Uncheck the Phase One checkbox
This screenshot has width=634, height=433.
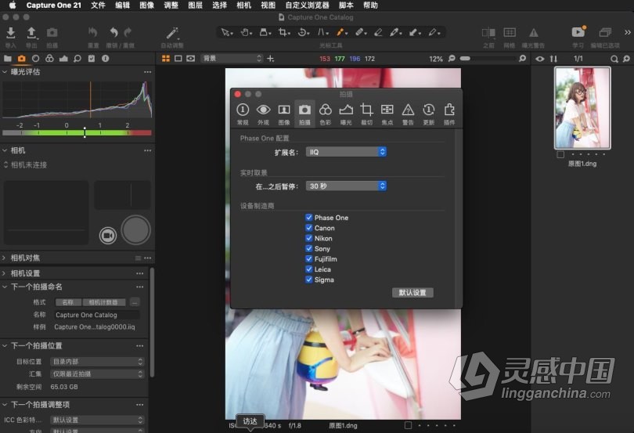(309, 218)
